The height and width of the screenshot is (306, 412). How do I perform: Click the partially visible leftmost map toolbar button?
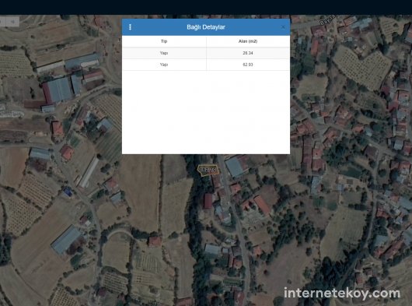pyautogui.click(x=2, y=22)
